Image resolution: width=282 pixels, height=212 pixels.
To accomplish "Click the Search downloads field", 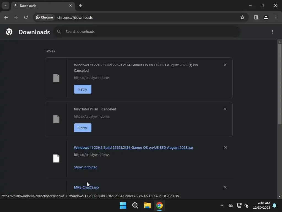I will pos(147,32).
